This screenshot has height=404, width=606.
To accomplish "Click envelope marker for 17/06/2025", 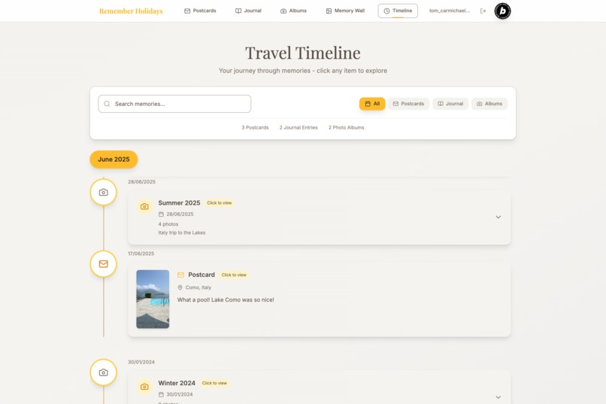I will click(x=103, y=264).
